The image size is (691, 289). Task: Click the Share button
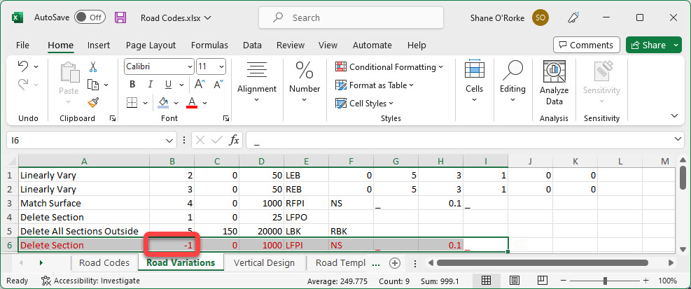(x=648, y=45)
